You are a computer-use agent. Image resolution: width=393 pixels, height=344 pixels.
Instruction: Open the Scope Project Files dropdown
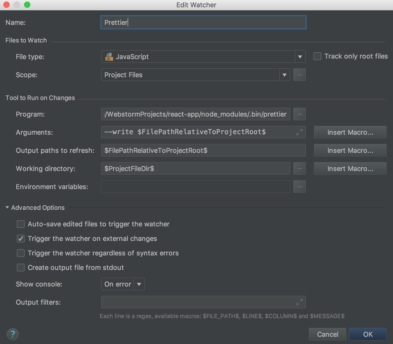click(x=285, y=75)
